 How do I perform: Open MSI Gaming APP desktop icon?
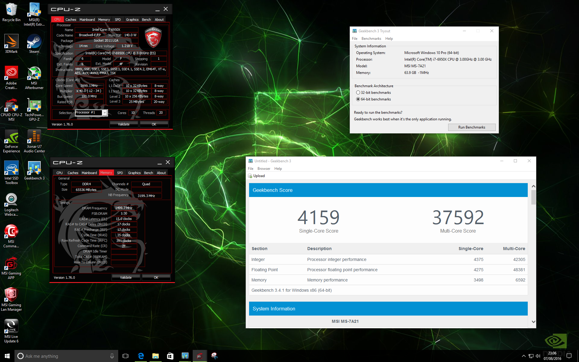(x=11, y=268)
